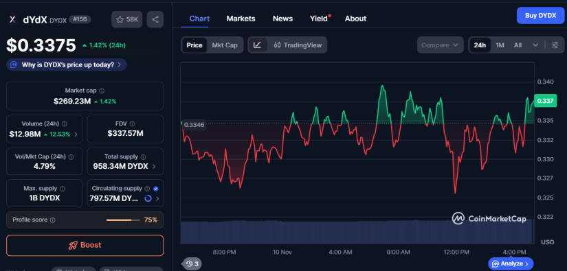
Task: Click the volume bars under the chart
Action: pyautogui.click(x=356, y=232)
